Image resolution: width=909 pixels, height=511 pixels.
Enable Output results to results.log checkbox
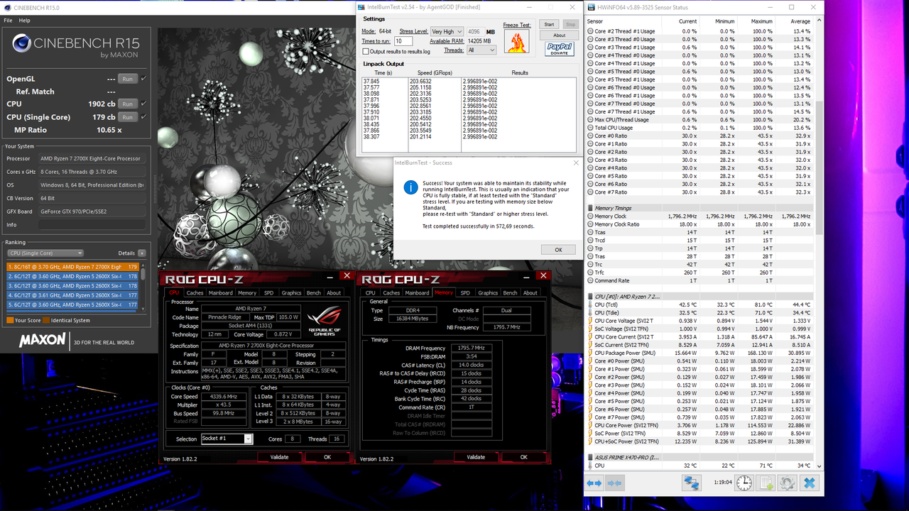pyautogui.click(x=366, y=51)
